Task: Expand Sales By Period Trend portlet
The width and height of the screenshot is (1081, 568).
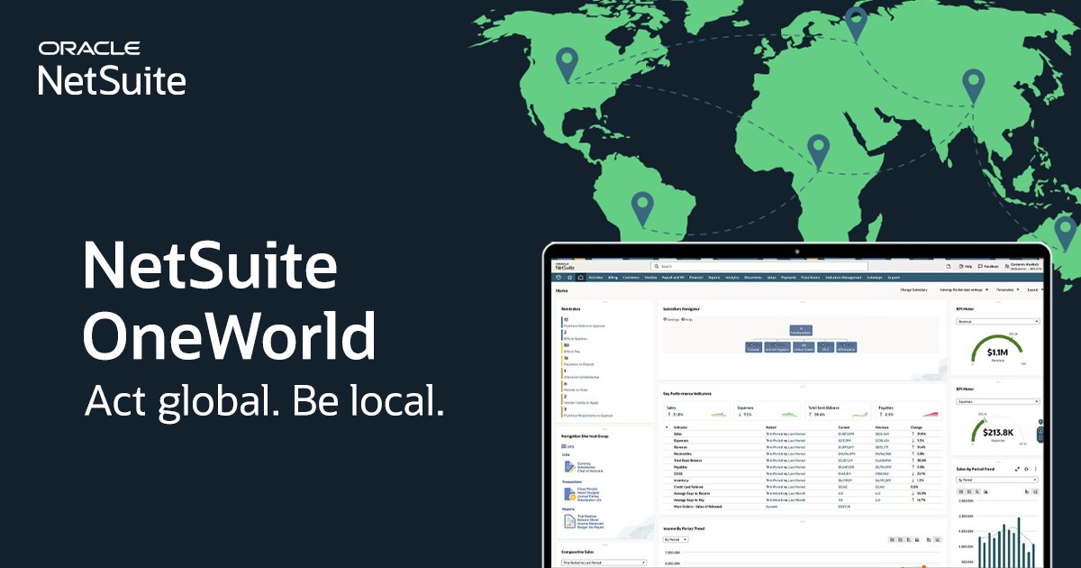Action: [1017, 469]
